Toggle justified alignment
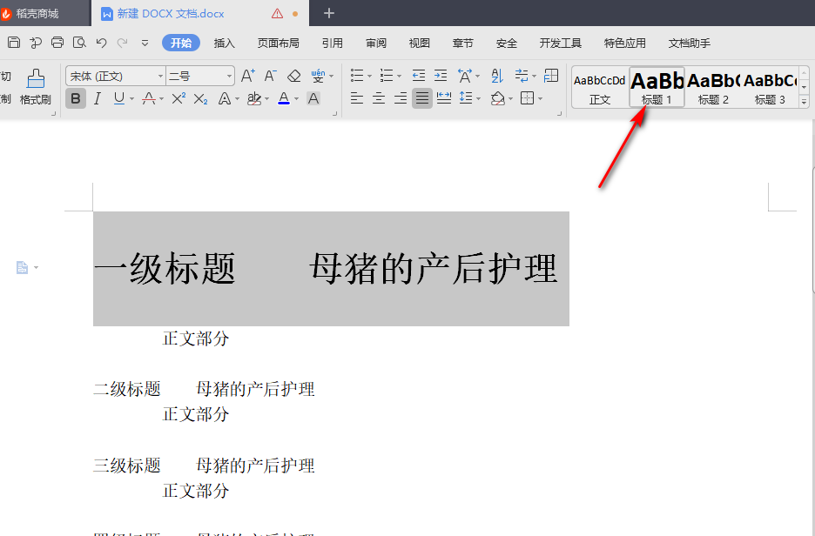 pyautogui.click(x=422, y=98)
